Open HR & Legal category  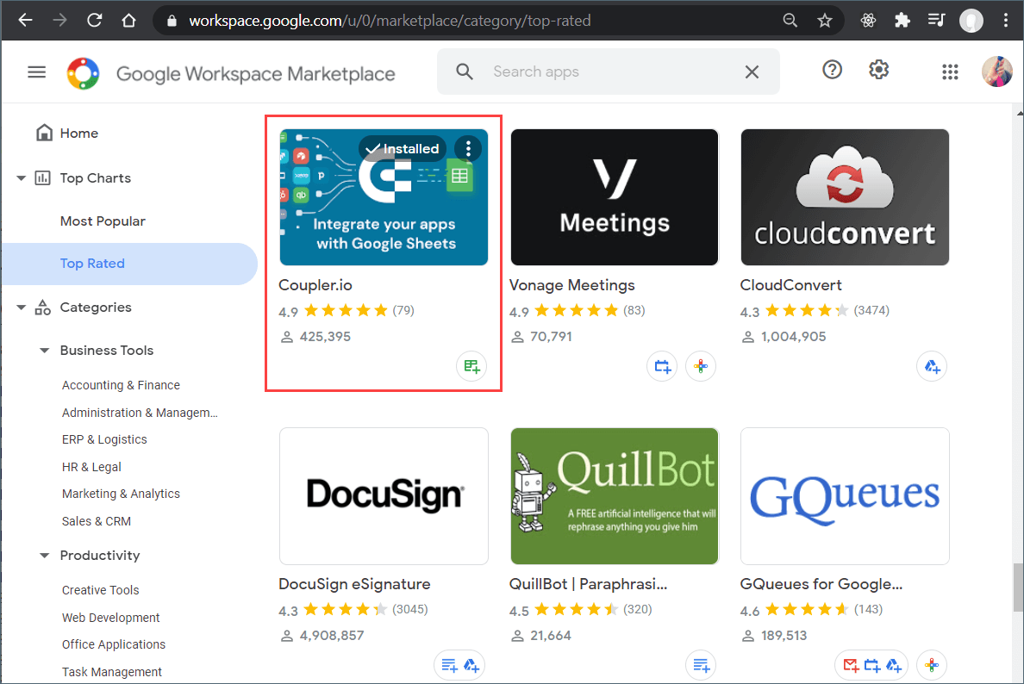91,467
